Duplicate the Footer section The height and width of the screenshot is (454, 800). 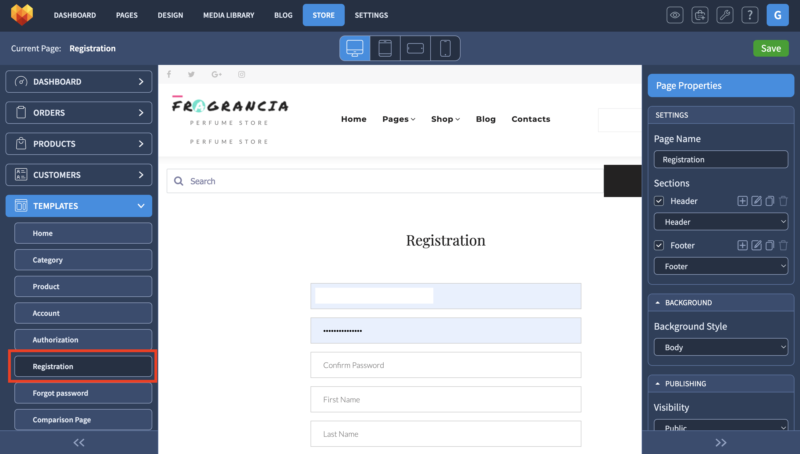click(769, 245)
